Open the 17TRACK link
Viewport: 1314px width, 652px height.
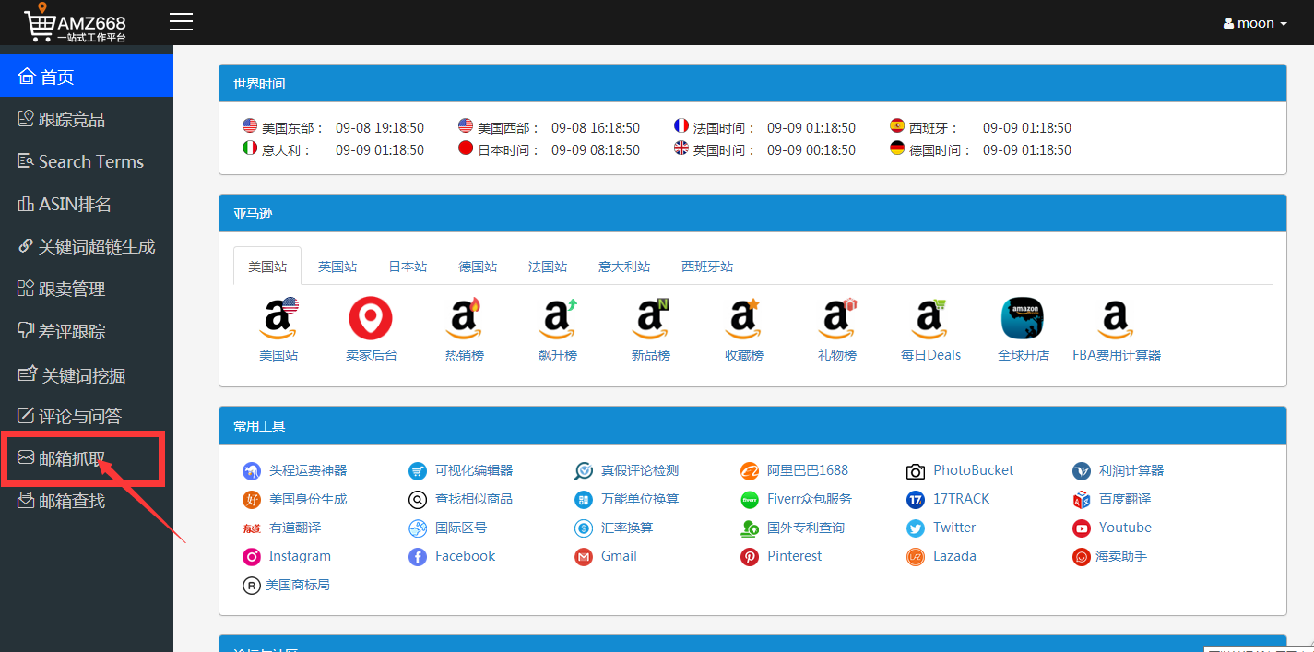[961, 499]
